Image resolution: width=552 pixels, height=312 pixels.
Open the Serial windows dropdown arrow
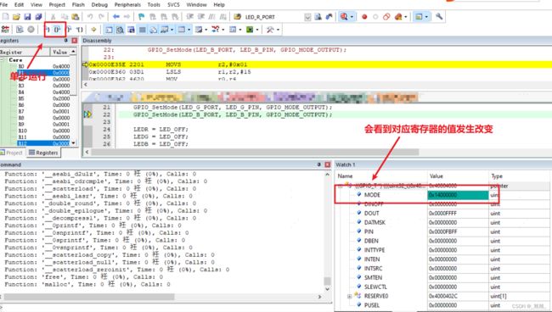pos(206,30)
